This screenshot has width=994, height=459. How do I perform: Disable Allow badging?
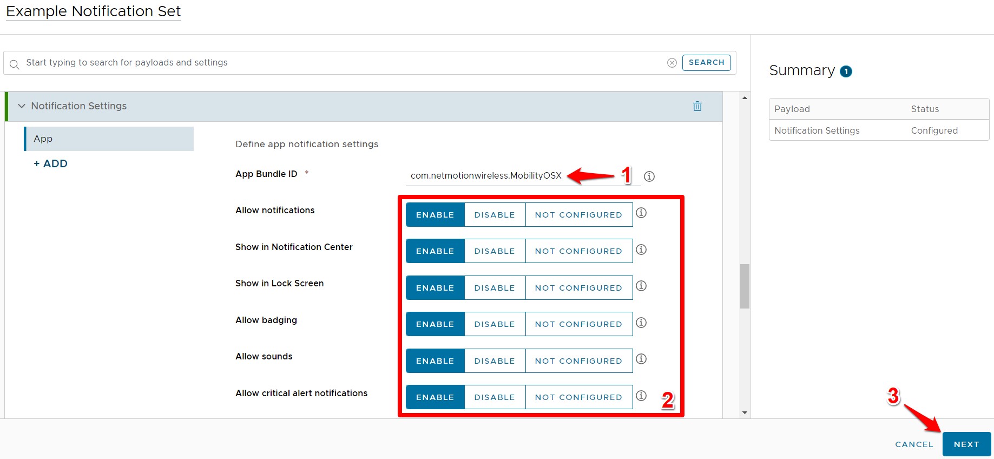click(495, 324)
